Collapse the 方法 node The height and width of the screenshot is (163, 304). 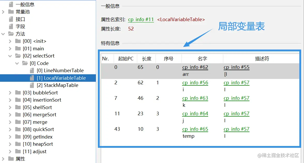pyautogui.click(x=3, y=34)
